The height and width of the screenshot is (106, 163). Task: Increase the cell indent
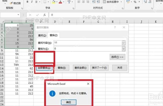[98, 2]
